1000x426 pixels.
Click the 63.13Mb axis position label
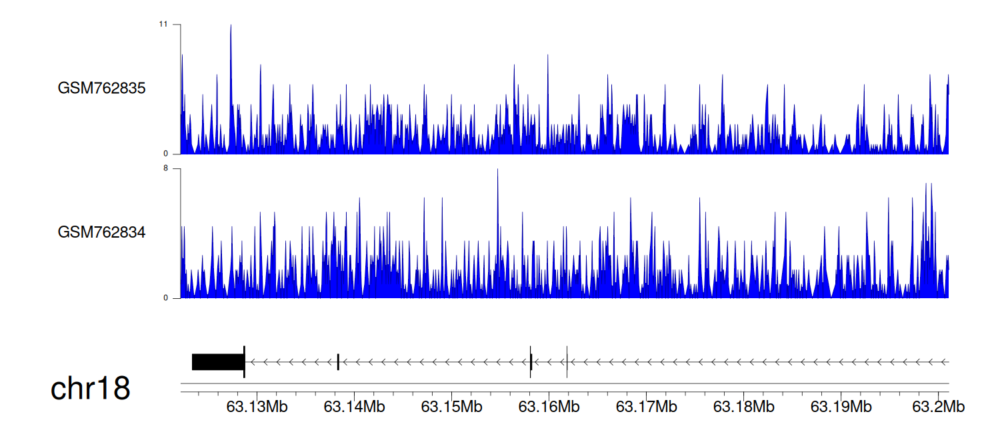pyautogui.click(x=257, y=406)
